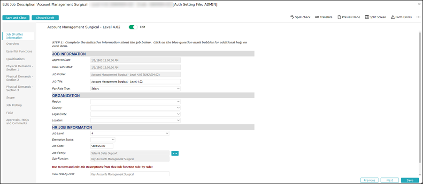Click the vertical scrollbar of the form
This screenshot has height=184, width=423.
tap(419, 98)
